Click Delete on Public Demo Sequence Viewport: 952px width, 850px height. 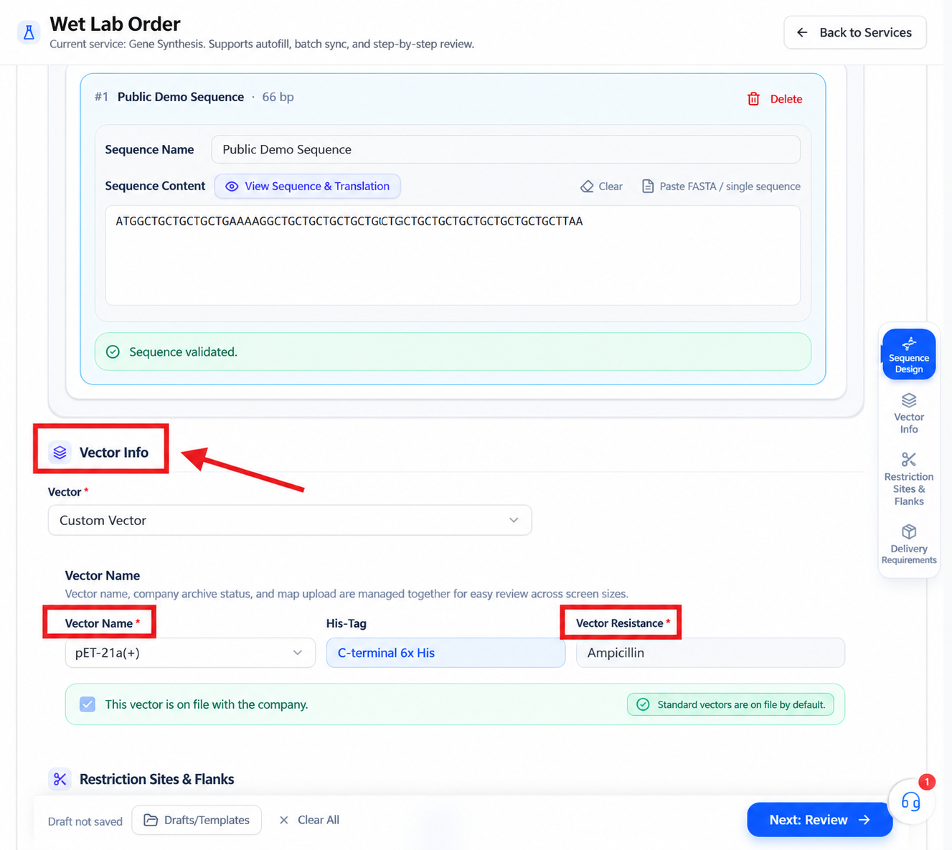775,99
